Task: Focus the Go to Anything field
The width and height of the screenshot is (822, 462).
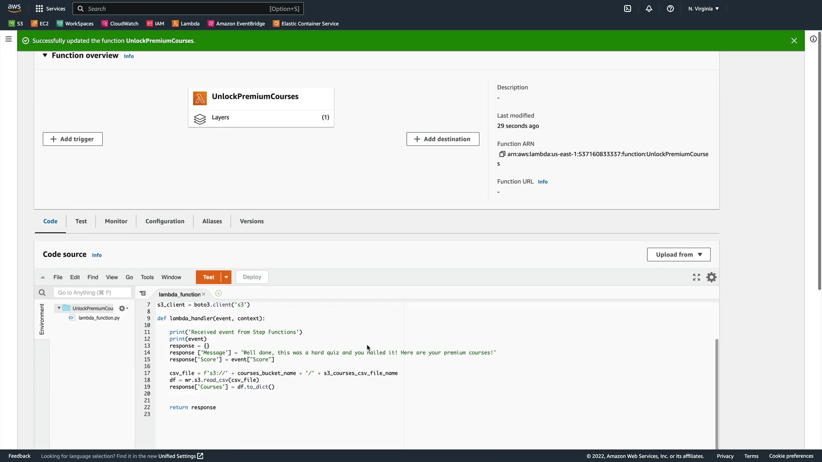Action: point(92,293)
